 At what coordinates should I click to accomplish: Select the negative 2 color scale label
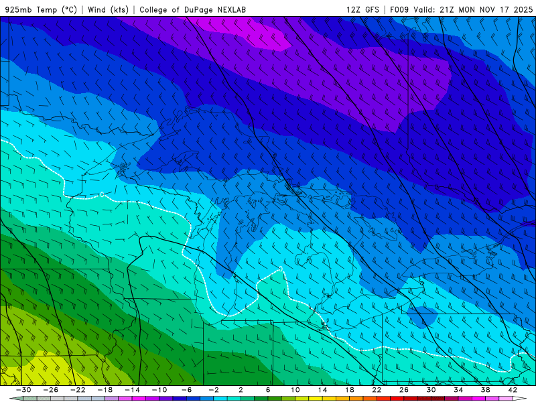click(x=214, y=390)
